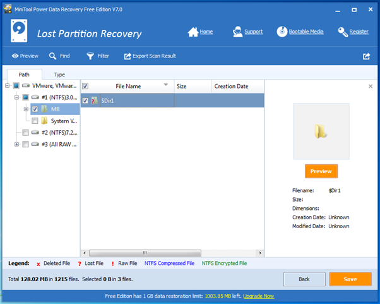The image size is (380, 304).
Task: Click the 1003.85 MB left status text
Action: point(223,296)
